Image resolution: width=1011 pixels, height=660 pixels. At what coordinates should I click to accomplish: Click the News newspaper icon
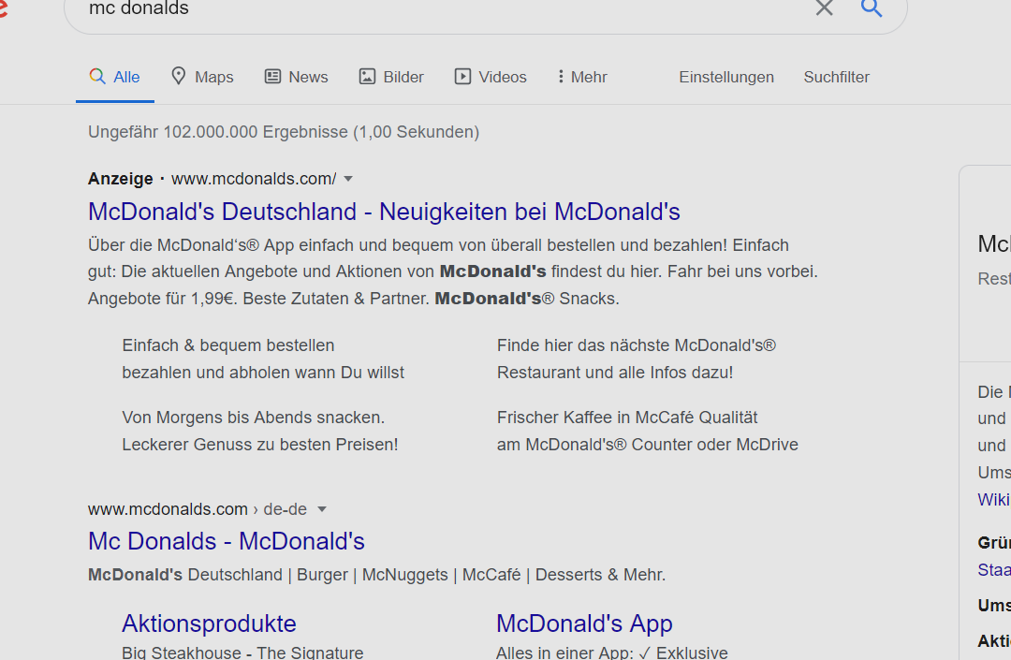[272, 77]
